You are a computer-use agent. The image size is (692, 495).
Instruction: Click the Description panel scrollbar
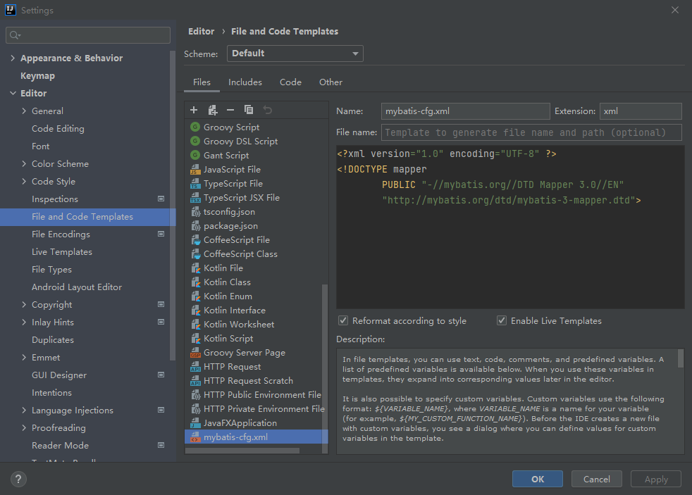click(681, 358)
